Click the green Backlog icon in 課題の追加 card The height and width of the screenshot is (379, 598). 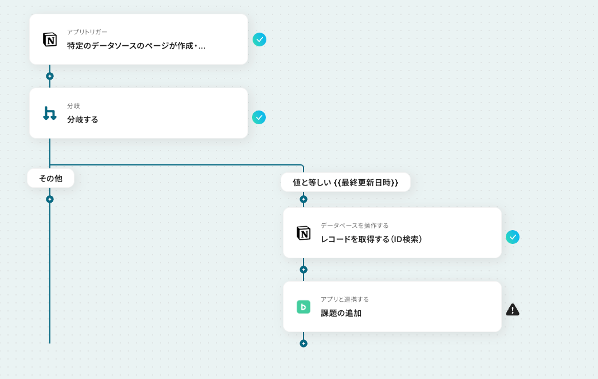304,307
